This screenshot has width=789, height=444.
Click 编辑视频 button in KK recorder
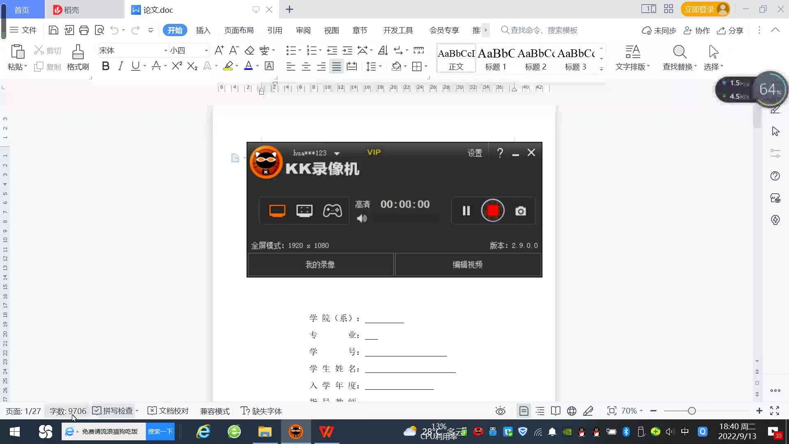pos(468,265)
